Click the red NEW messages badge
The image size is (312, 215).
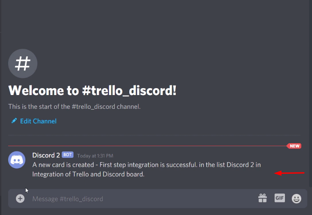coord(294,146)
